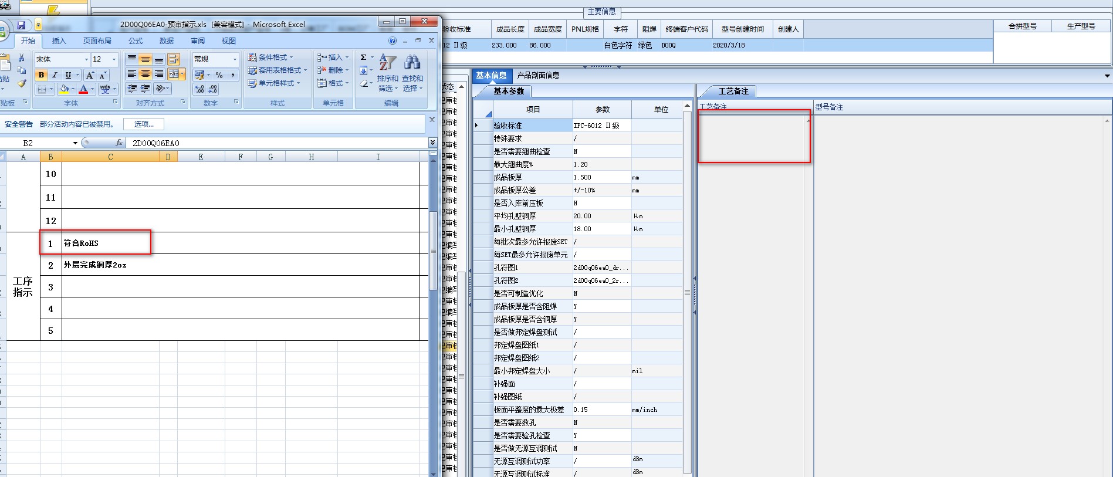Open the 字体 font dialog launcher
Image resolution: width=1113 pixels, height=477 pixels.
(x=116, y=102)
